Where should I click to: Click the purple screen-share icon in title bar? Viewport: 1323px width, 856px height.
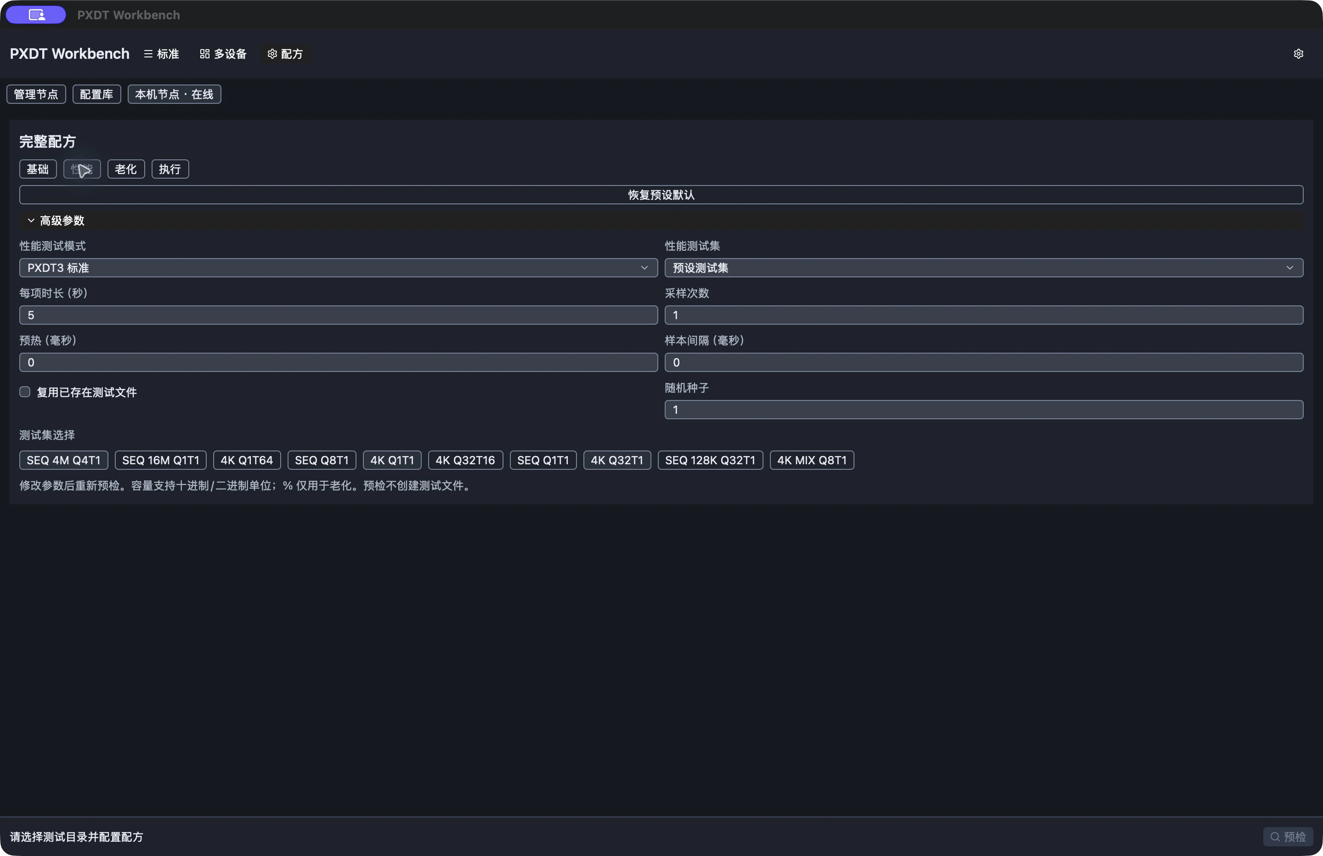(x=36, y=15)
